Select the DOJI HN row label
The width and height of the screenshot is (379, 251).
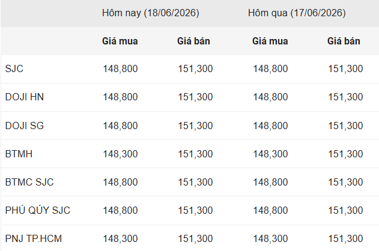click(25, 97)
